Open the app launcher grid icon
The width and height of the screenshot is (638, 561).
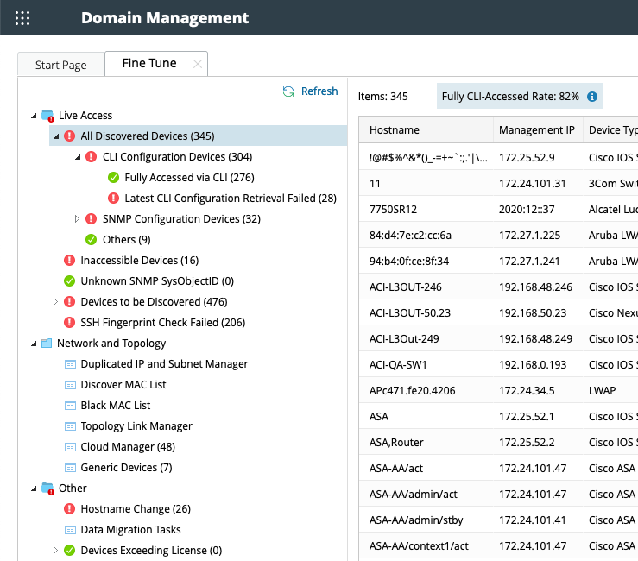pyautogui.click(x=22, y=17)
